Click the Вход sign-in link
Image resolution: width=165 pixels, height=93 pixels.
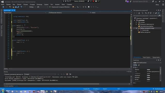point(157,5)
